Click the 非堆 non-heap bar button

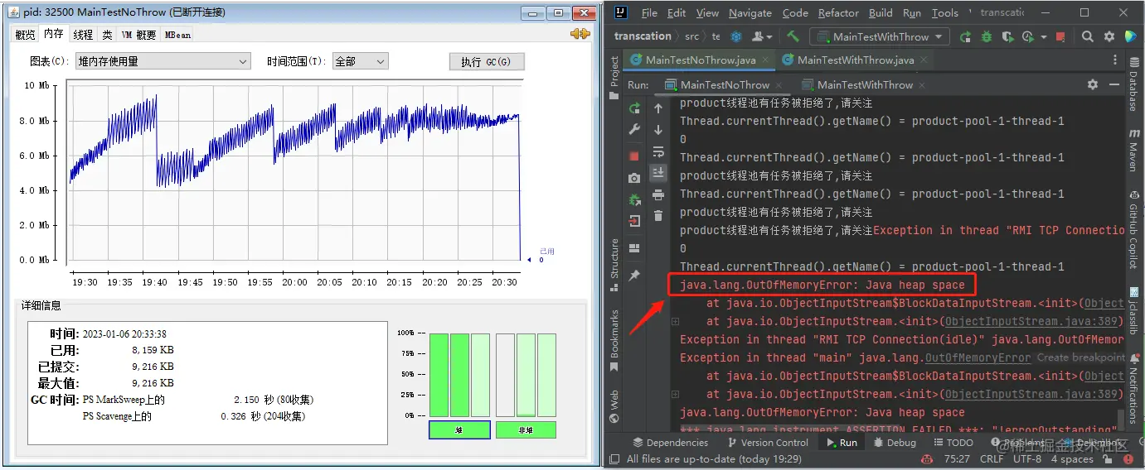[x=526, y=430]
